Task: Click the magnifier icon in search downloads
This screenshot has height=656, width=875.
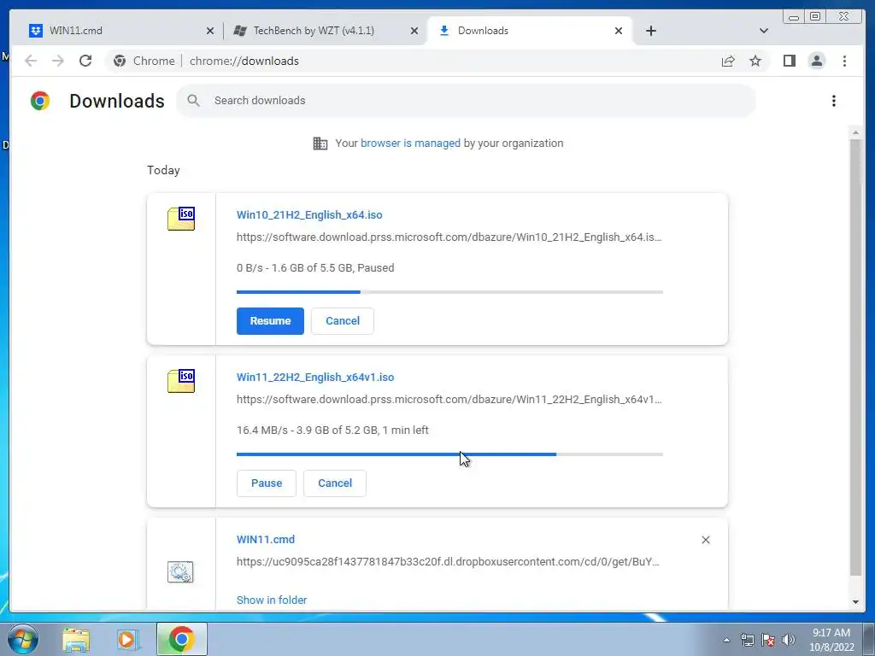Action: (x=194, y=101)
